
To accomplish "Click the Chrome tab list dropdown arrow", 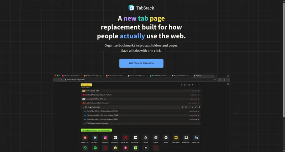I will pos(228,76).
